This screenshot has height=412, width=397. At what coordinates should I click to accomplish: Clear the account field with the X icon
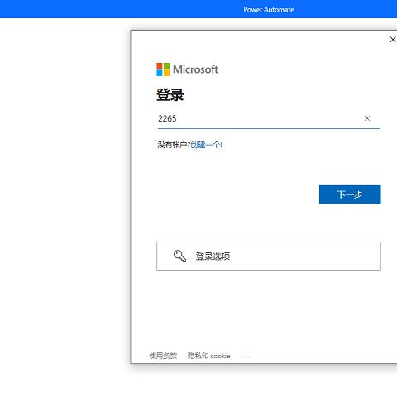click(x=367, y=118)
